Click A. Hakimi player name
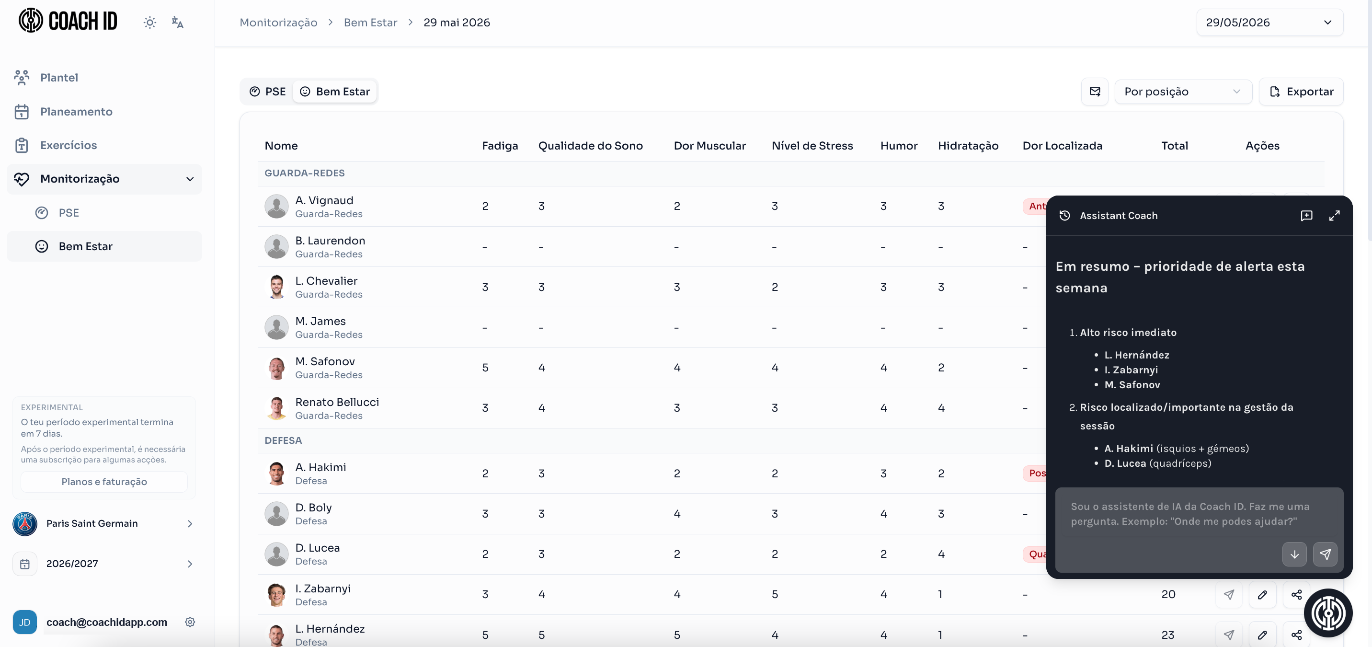This screenshot has height=647, width=1372. point(320,467)
